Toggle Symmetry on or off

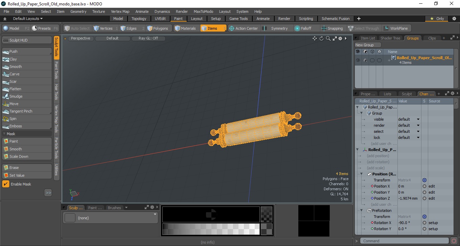(276, 28)
